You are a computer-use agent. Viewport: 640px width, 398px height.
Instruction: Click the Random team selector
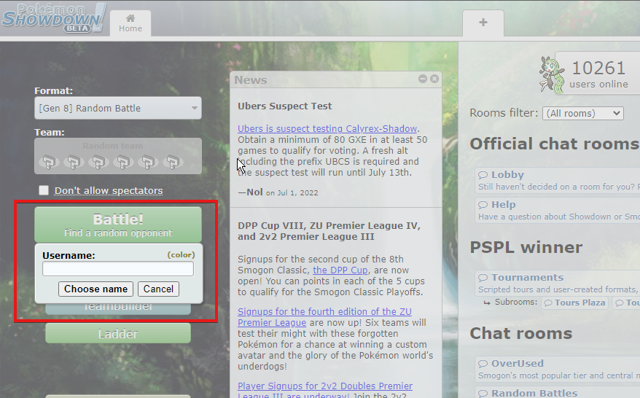pyautogui.click(x=118, y=156)
